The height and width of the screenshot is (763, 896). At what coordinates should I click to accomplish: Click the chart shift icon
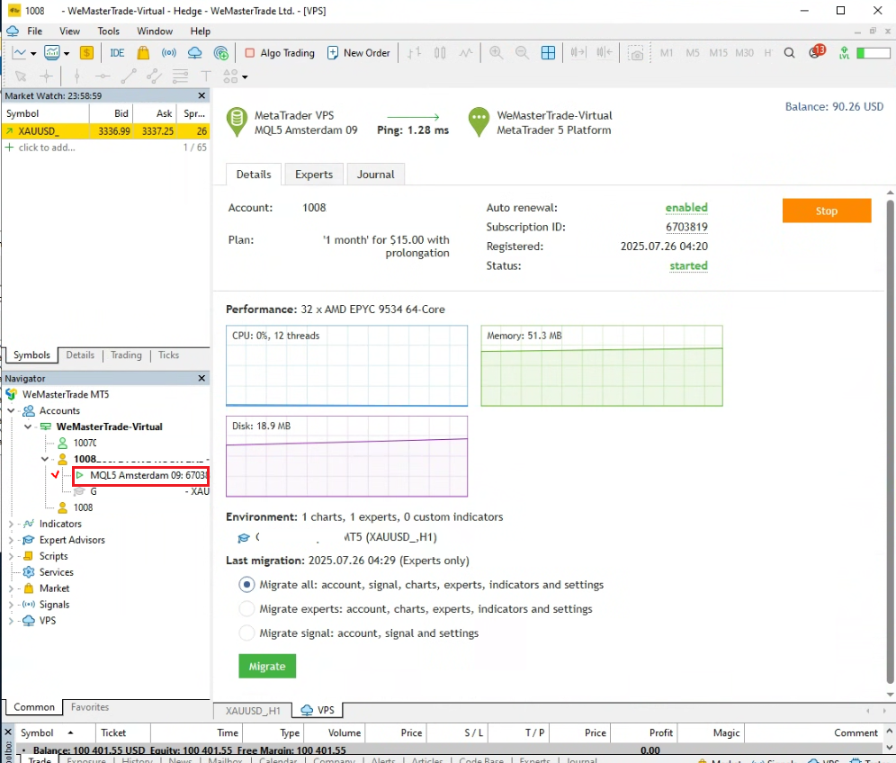click(605, 53)
